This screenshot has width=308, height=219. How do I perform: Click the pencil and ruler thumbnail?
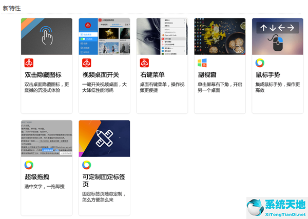click(x=104, y=138)
